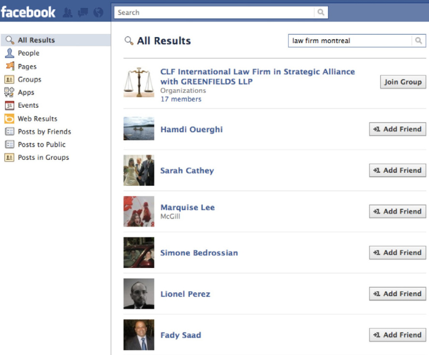Select Posts to Public filter label
The image size is (429, 355).
click(42, 144)
